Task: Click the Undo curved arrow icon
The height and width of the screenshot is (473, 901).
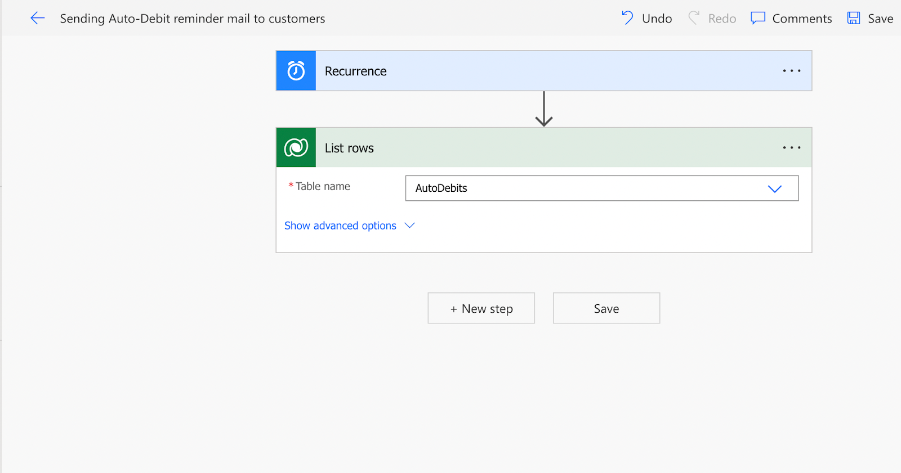Action: click(627, 18)
